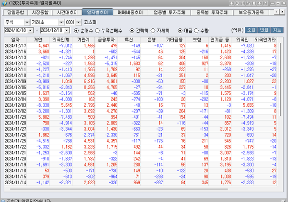Click the 조회 search button

pos(251,30)
